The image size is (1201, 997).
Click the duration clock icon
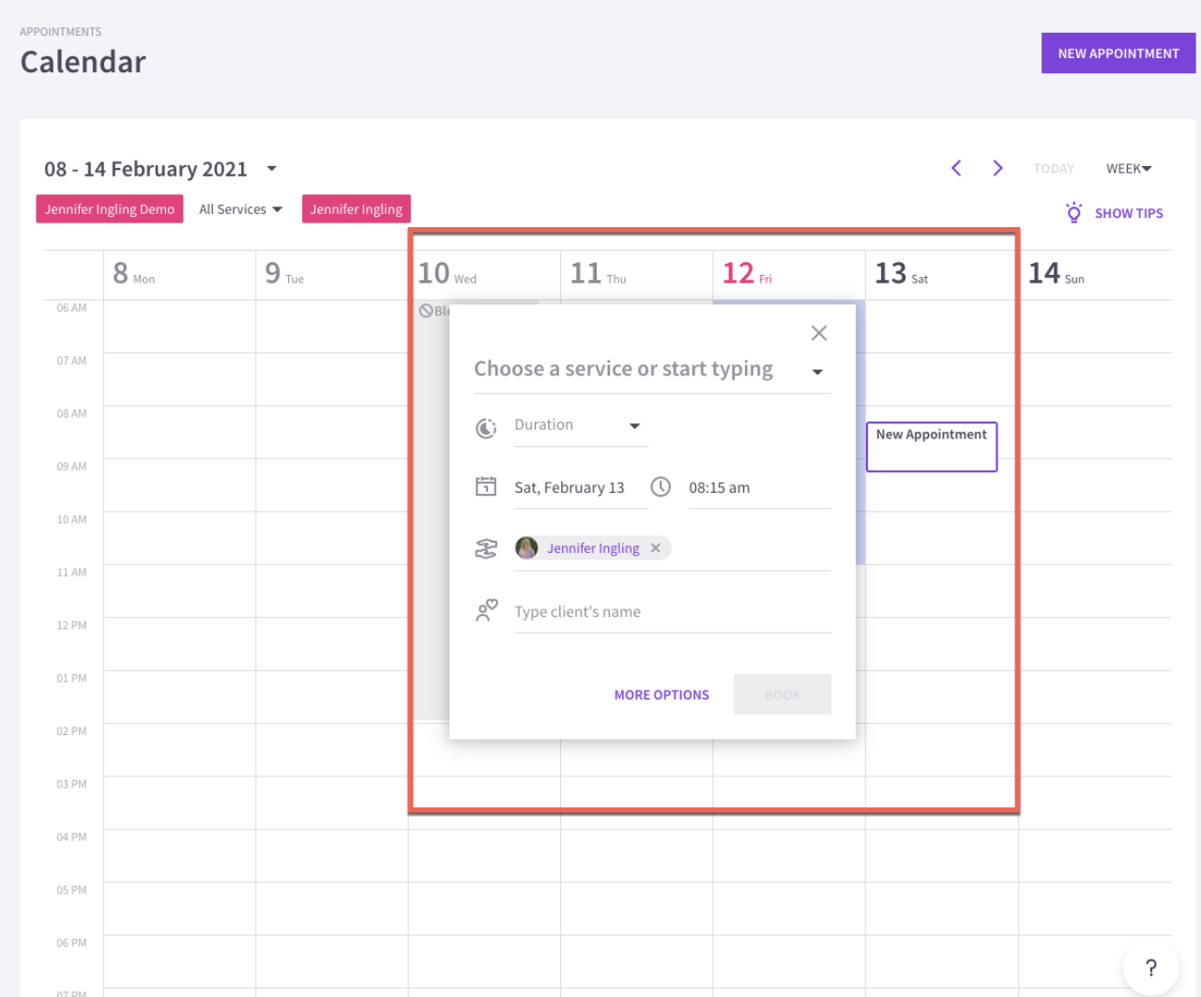coord(486,428)
